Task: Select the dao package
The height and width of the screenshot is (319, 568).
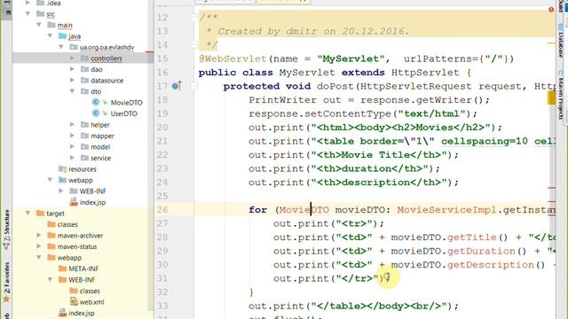Action: (x=97, y=69)
